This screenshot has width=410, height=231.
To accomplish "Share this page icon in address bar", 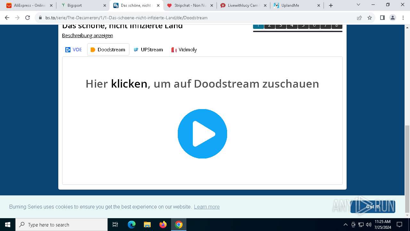I will coord(359,18).
